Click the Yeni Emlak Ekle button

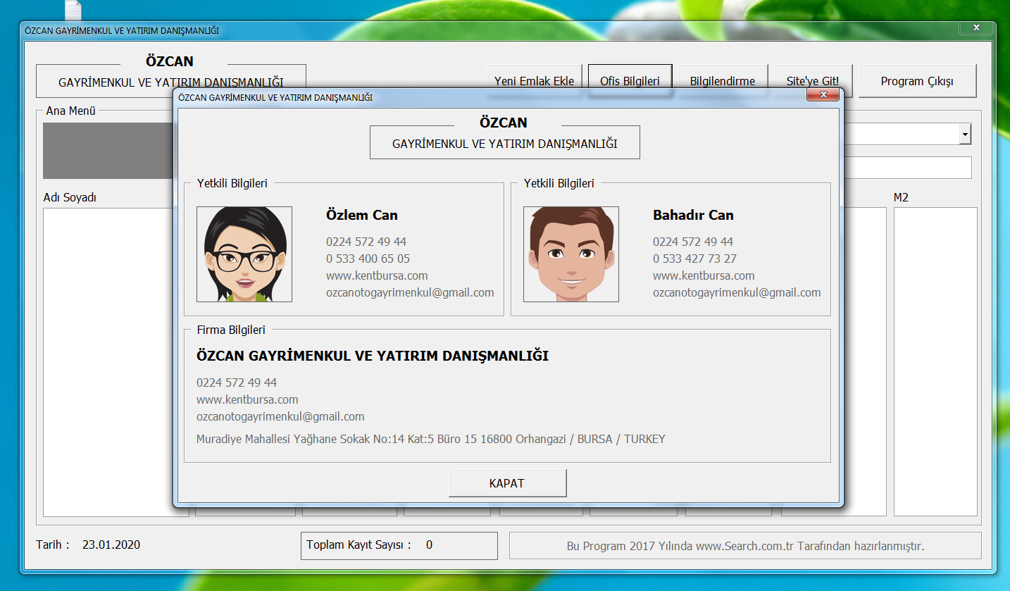(x=534, y=81)
